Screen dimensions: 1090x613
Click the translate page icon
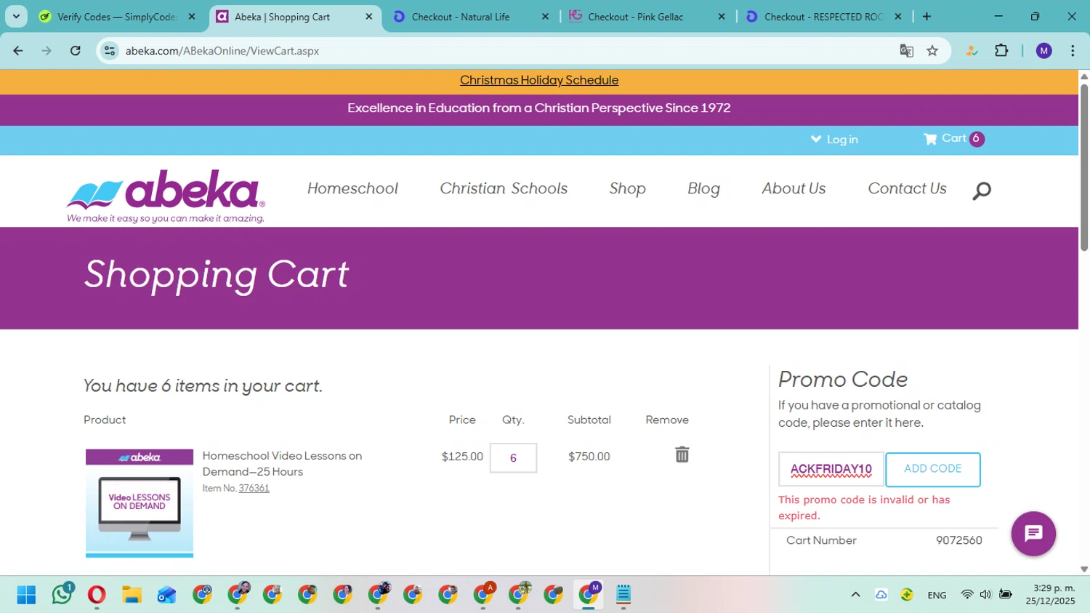(906, 51)
